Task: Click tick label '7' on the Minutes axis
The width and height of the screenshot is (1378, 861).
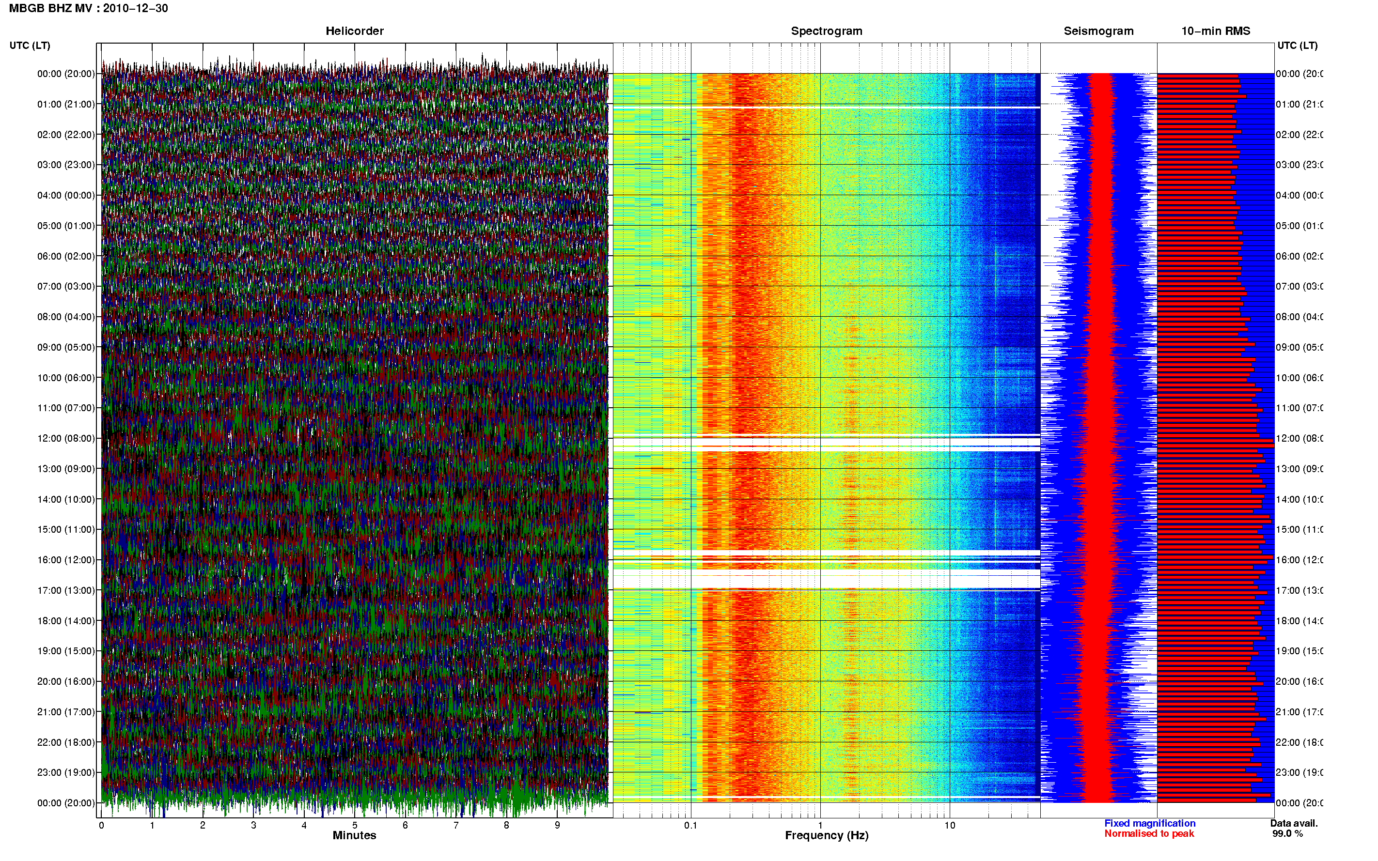Action: 456,825
